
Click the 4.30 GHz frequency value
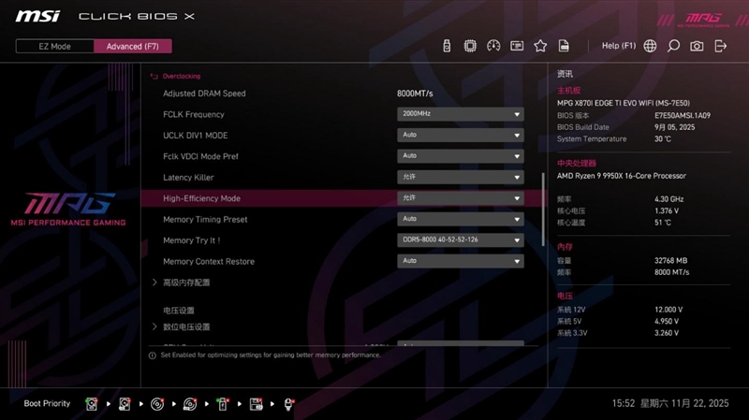coord(668,199)
